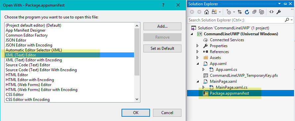
Task: Refresh the Solution Explorer view
Action: (247, 12)
